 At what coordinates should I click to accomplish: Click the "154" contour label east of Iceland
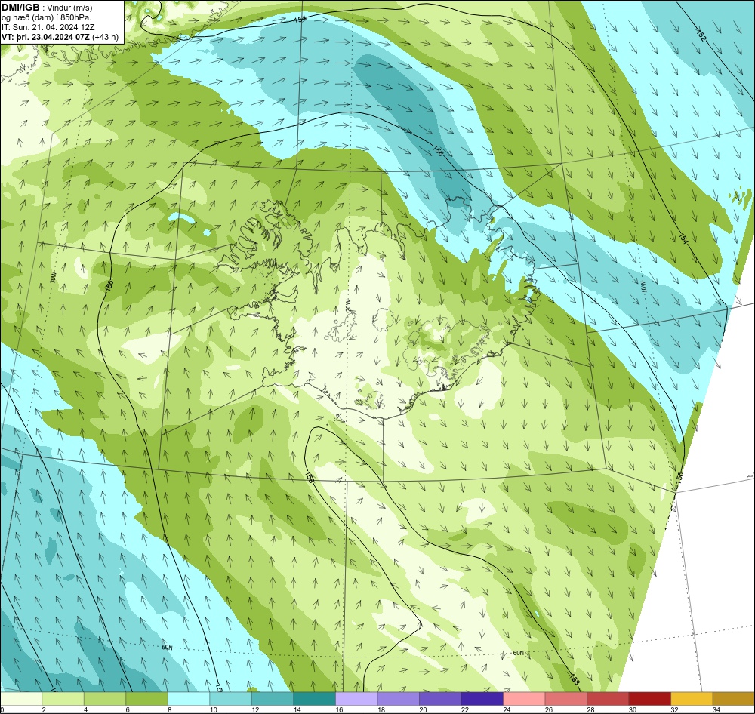point(684,237)
